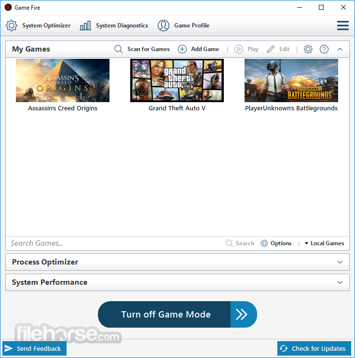Click the Grand Theft Auto V title text

pyautogui.click(x=177, y=108)
